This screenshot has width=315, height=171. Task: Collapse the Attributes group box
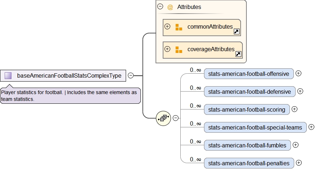[x=160, y=7]
